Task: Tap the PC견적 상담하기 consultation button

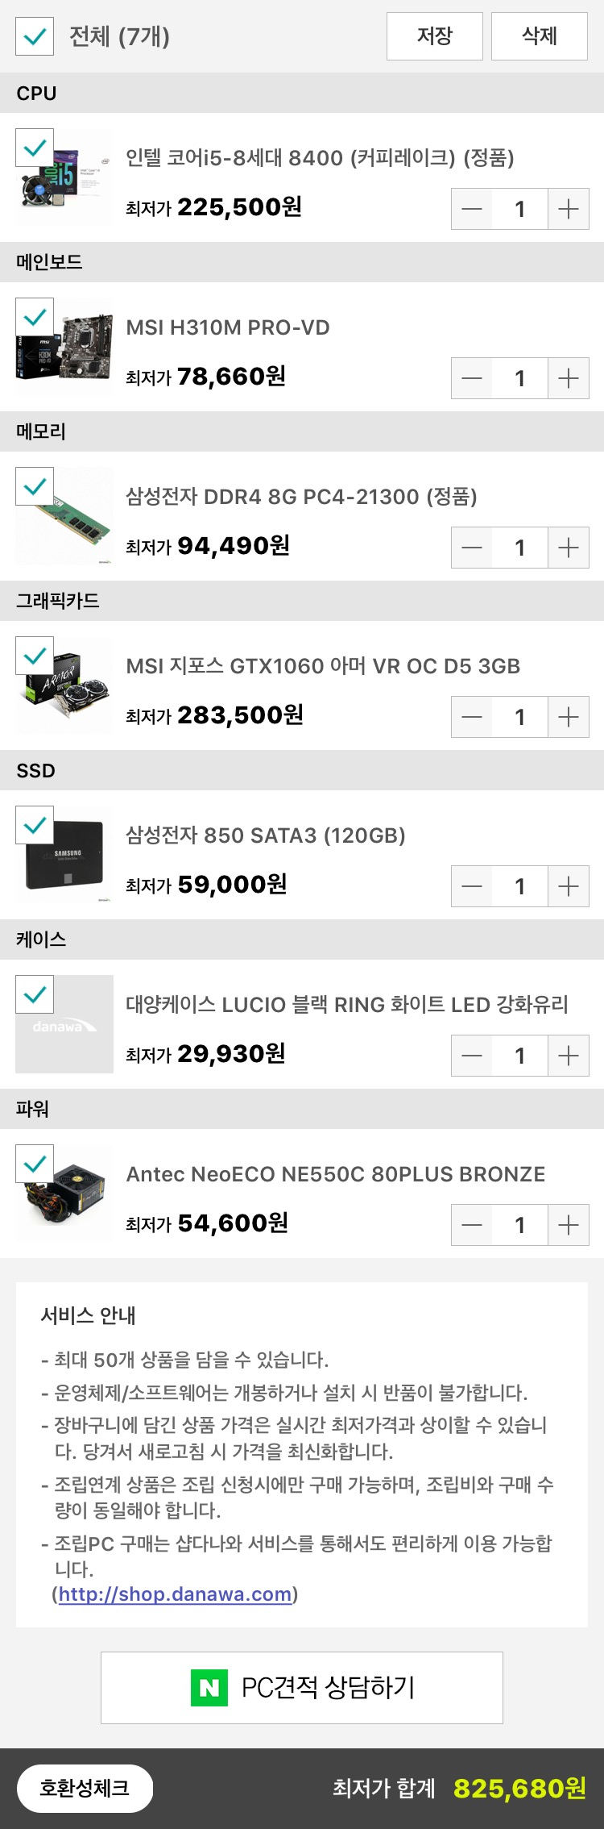Action: point(302,1687)
